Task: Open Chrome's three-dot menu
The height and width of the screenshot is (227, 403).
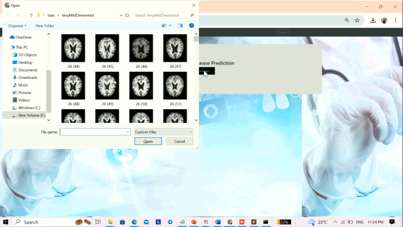Action: [395, 20]
